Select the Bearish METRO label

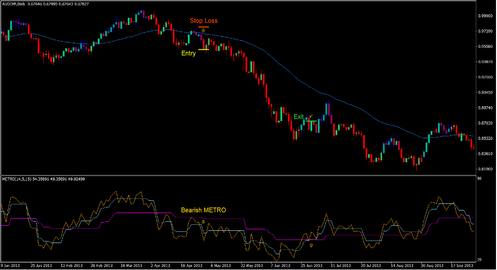(203, 210)
